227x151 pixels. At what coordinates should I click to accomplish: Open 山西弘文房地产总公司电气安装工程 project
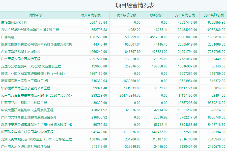pos(27,132)
